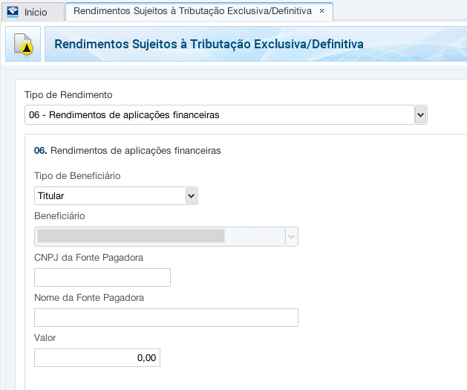467x390 pixels.
Task: Click the CNPJ da Fonte Pagadora field
Action: tap(102, 278)
